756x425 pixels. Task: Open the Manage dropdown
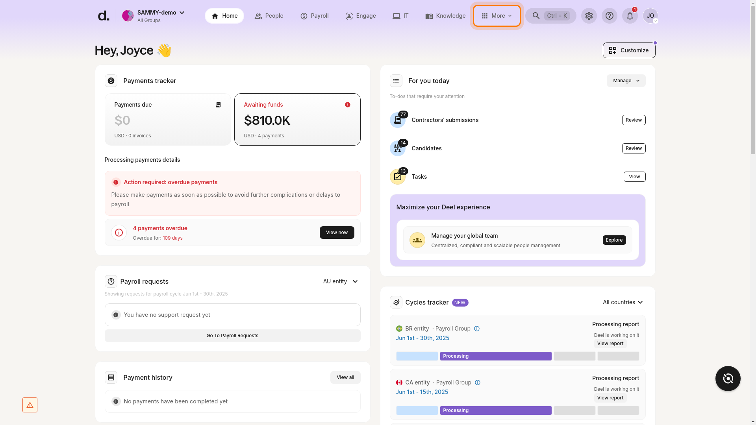626,81
